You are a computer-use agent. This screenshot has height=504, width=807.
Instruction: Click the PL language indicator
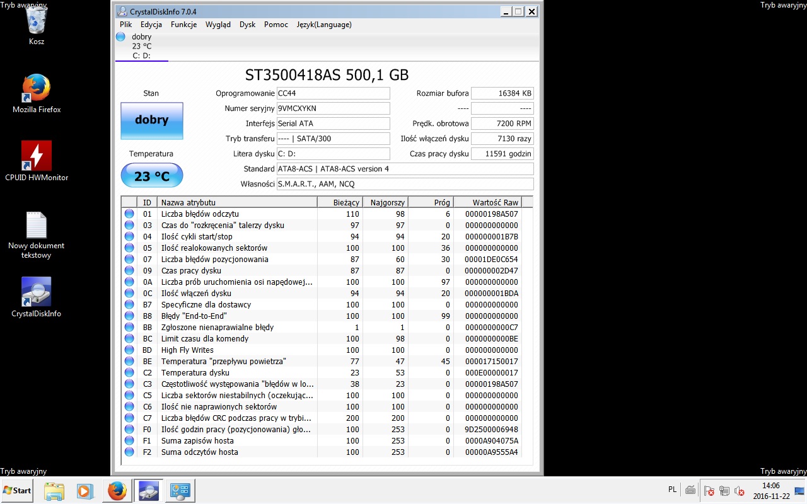[673, 490]
